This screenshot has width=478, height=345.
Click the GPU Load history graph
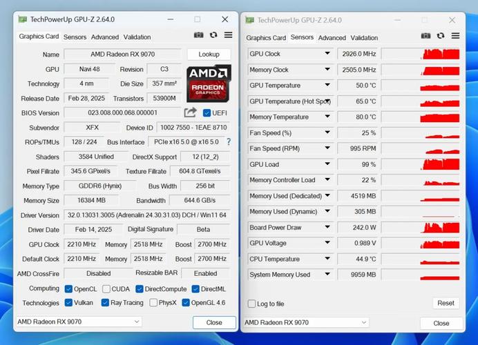click(420, 165)
